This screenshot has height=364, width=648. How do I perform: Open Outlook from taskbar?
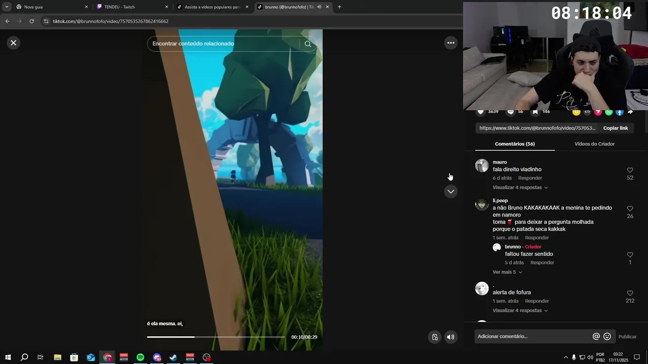(x=91, y=357)
